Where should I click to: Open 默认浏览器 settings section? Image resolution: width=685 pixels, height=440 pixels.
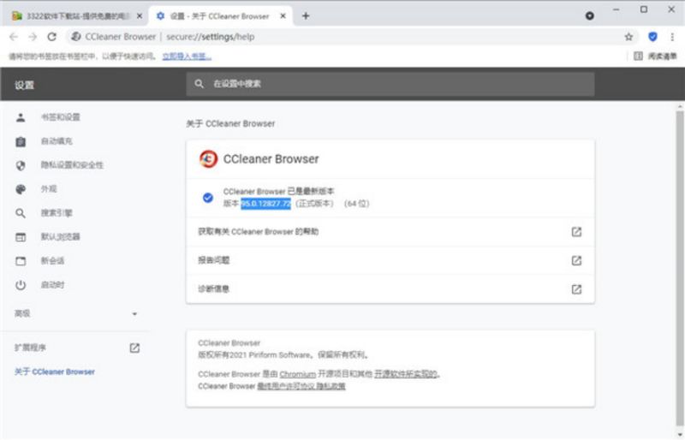[60, 237]
